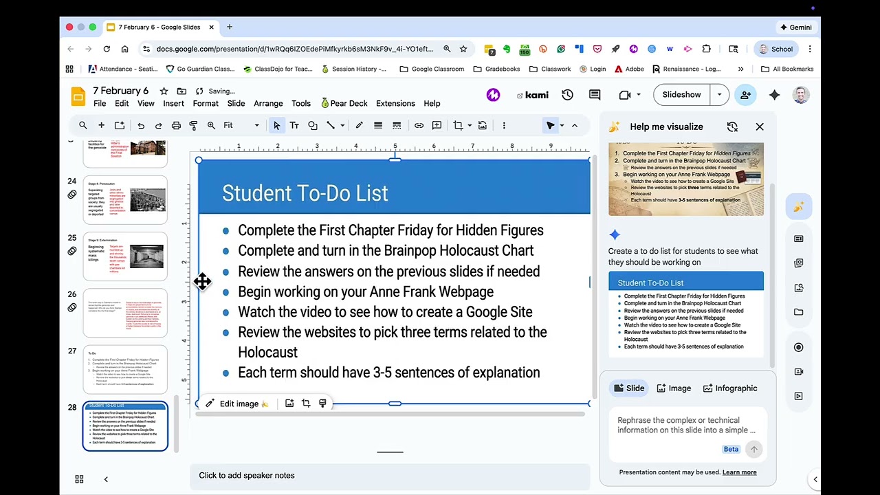The image size is (880, 495).
Task: Click the Undo arrow in toolbar
Action: (x=141, y=125)
